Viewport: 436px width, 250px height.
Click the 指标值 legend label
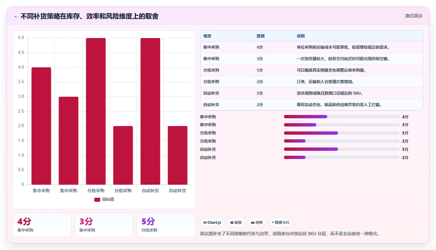point(108,199)
